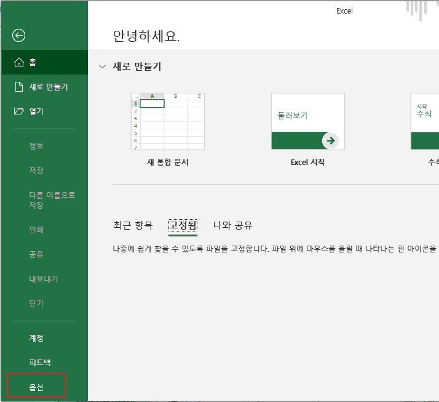Click the 새로 만들기 section heading
This screenshot has height=402, width=439.
pos(137,66)
